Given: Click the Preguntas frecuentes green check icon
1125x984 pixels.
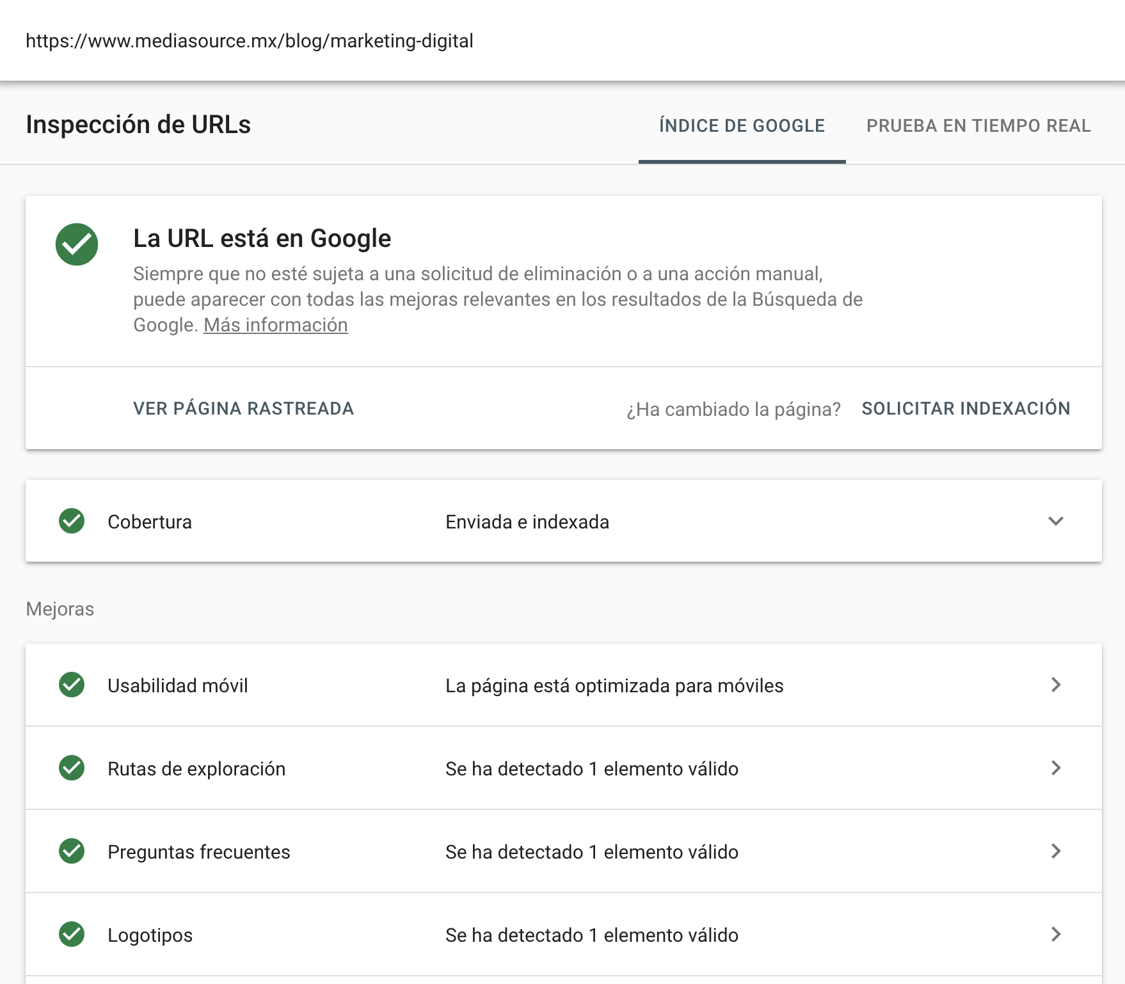Looking at the screenshot, I should point(72,852).
